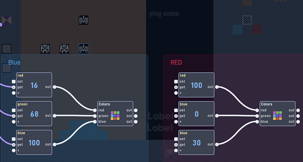Click the dark checkered tile above the red square
The height and width of the screenshot is (162, 303).
247,20
